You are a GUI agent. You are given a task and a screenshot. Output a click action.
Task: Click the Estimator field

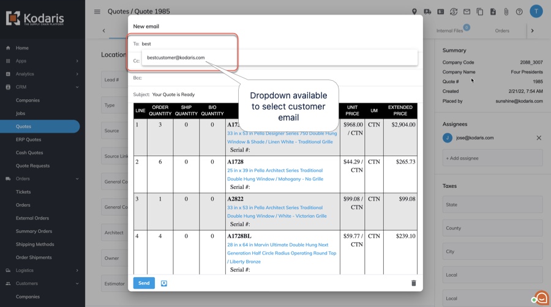click(114, 284)
